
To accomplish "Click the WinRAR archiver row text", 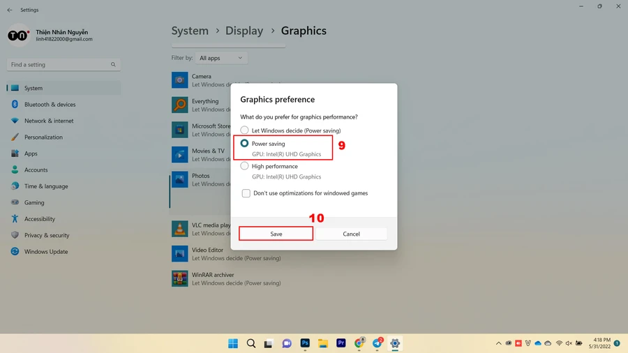I will click(237, 278).
